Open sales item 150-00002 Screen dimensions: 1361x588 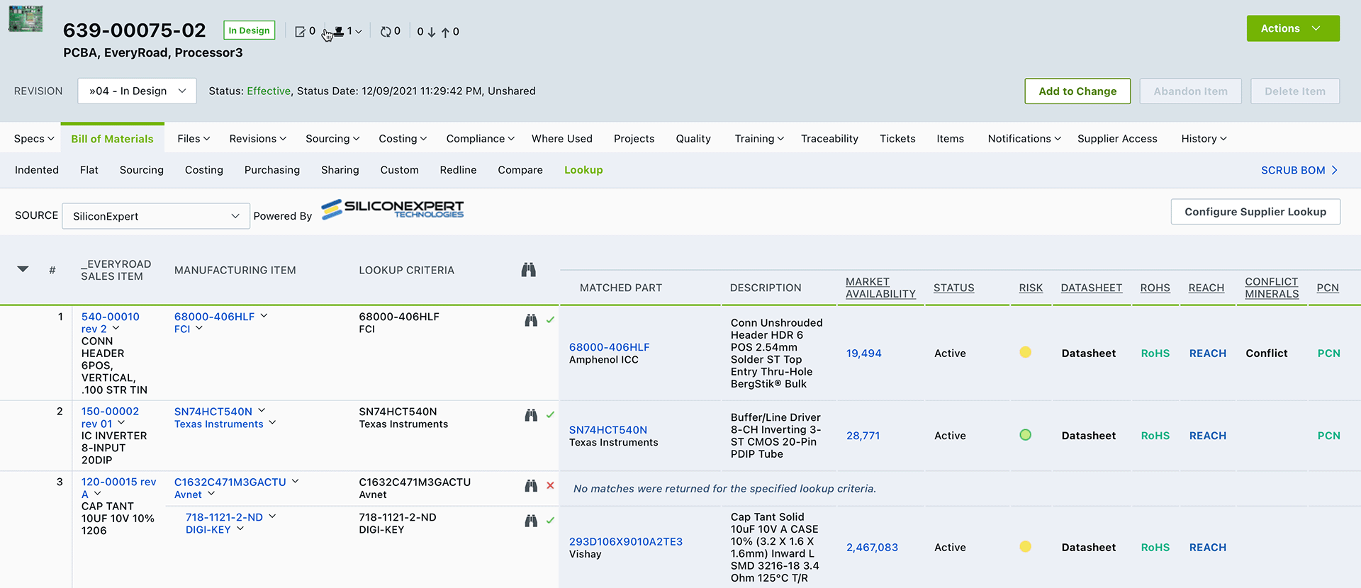(x=111, y=412)
